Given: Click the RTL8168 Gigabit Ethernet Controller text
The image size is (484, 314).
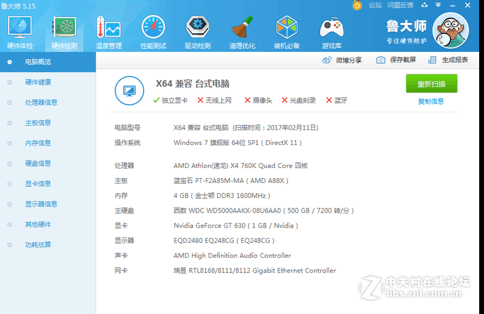Looking at the screenshot, I should [x=255, y=271].
